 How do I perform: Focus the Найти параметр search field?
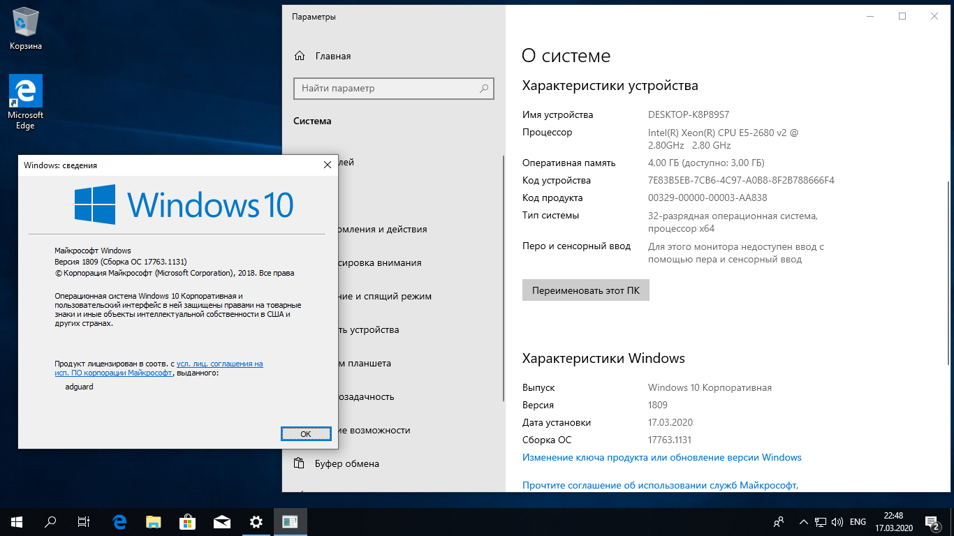pos(394,89)
